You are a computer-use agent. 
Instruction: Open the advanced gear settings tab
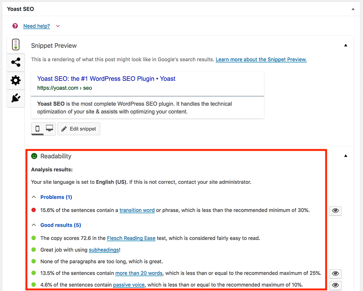pyautogui.click(x=16, y=80)
